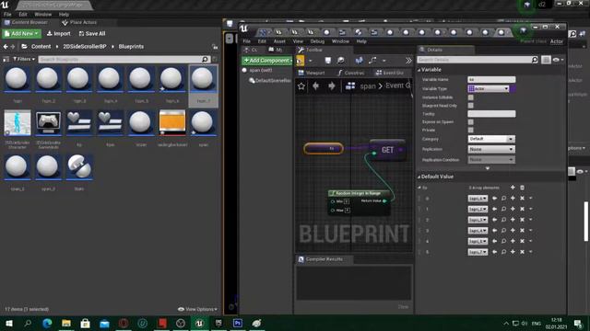Go forward with the graph's right arrow
The width and height of the screenshot is (590, 331).
tap(332, 86)
